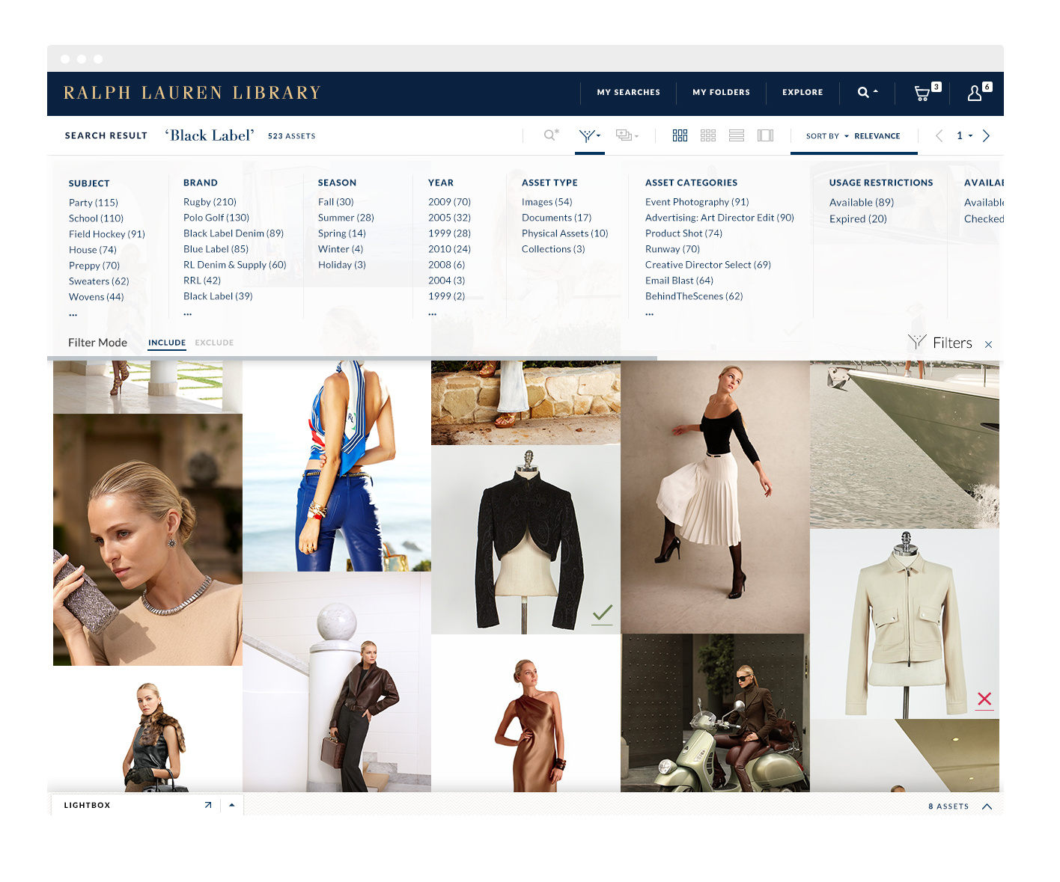Open the batch add-to-collection stacked icon
This screenshot has width=1060, height=882.
click(x=627, y=135)
